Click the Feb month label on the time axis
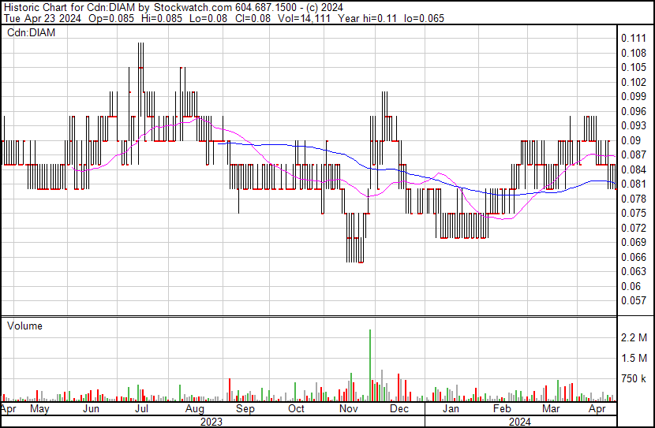Screen dimensions: 655x428 [501, 410]
